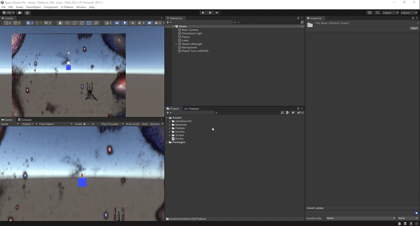The width and height of the screenshot is (420, 226).
Task: Toggle Scene lighting bulb
Action: coord(125,23)
